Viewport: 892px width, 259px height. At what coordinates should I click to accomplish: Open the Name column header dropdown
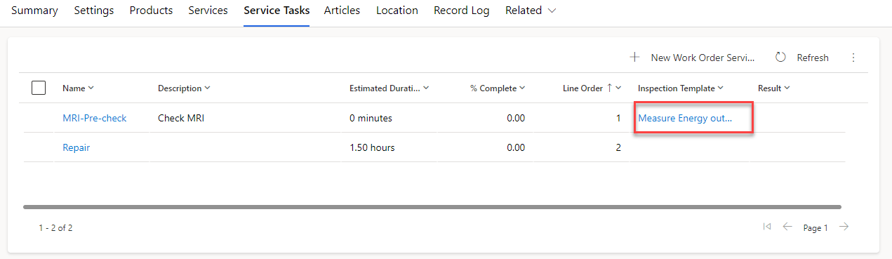click(78, 88)
